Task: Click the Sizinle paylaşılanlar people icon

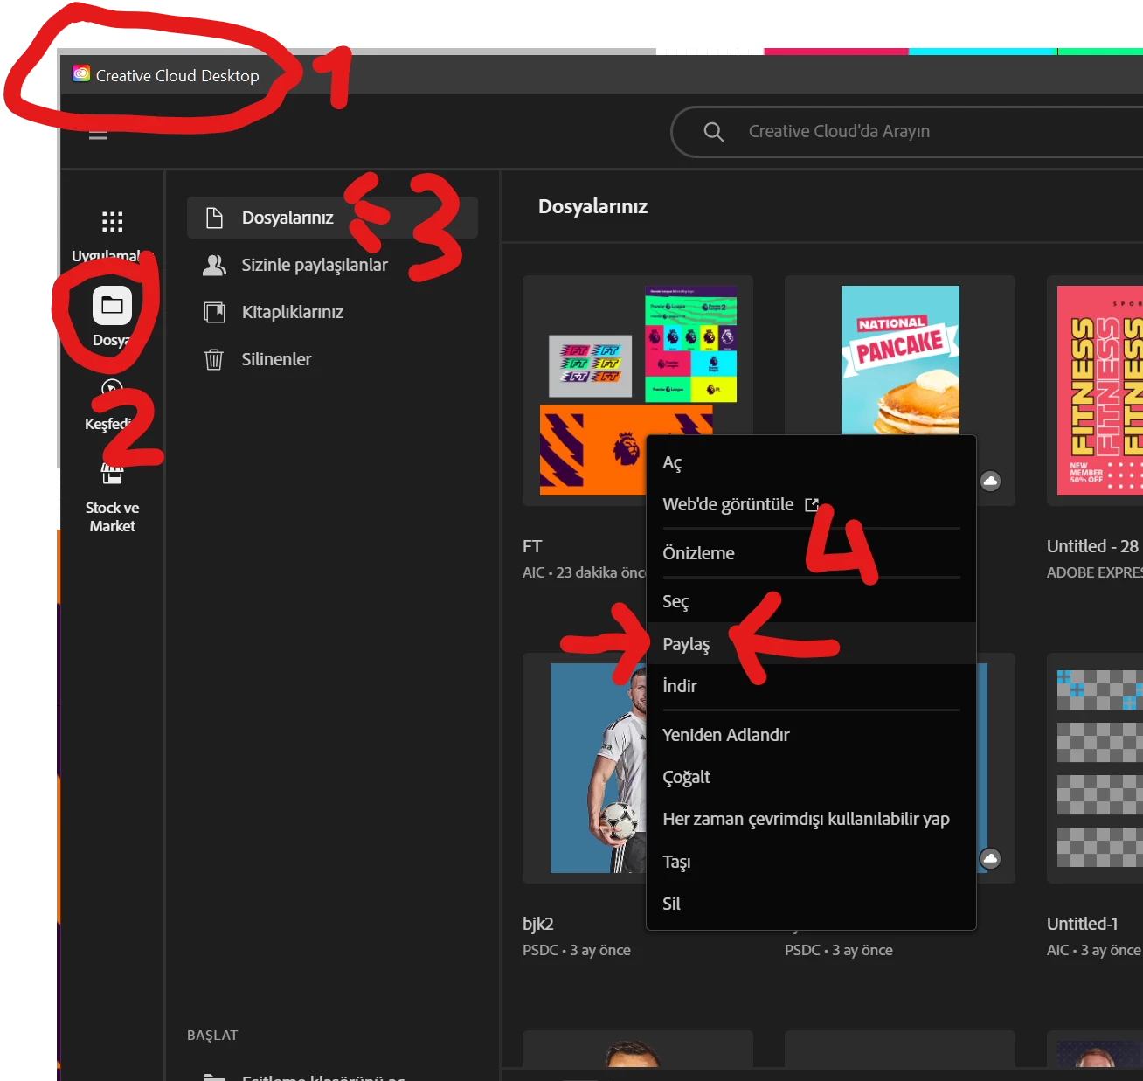Action: click(214, 265)
